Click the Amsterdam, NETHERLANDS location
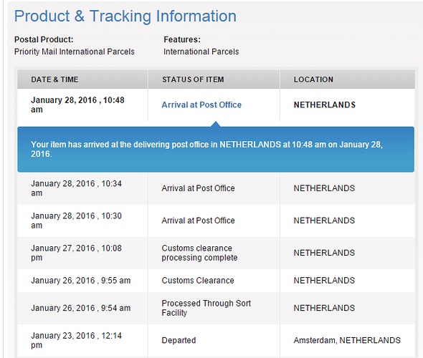 [347, 340]
